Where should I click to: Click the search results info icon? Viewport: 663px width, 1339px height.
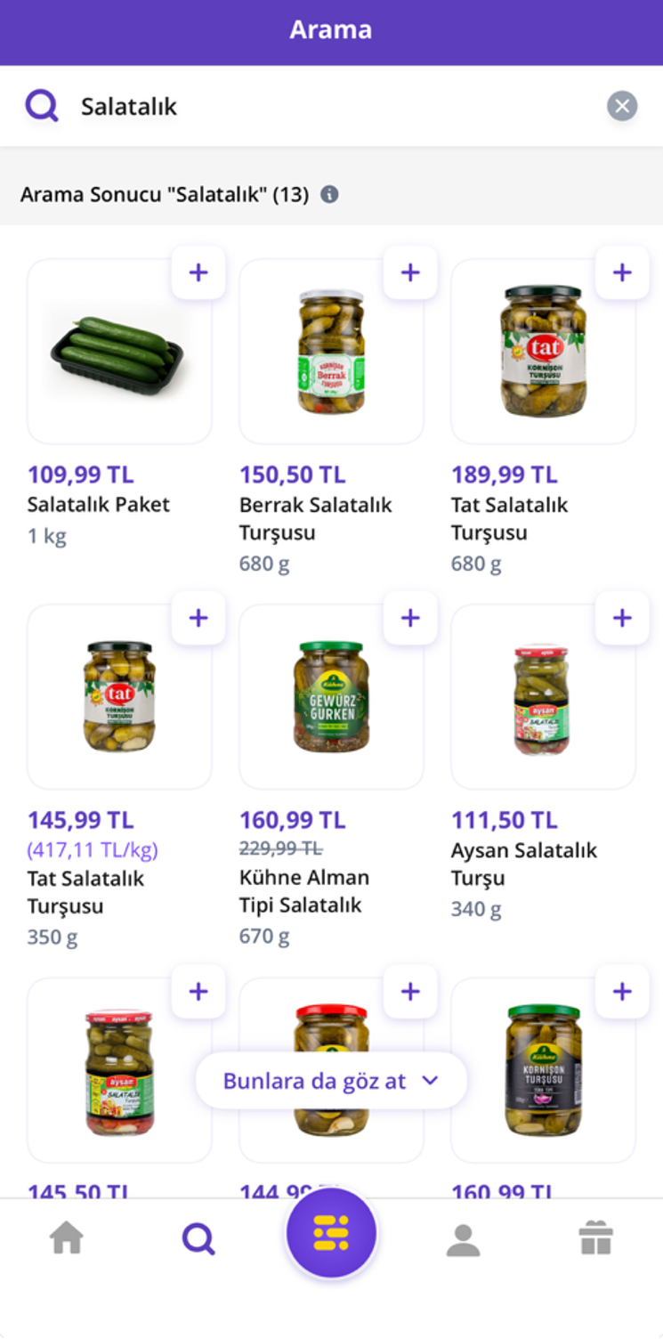tap(329, 194)
